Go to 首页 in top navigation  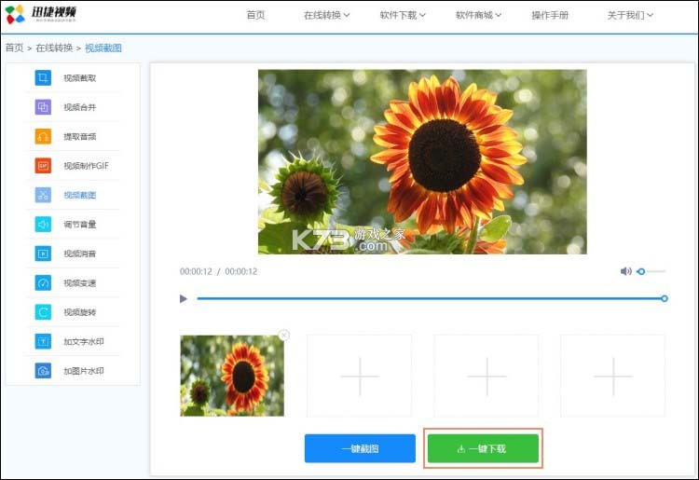click(256, 15)
